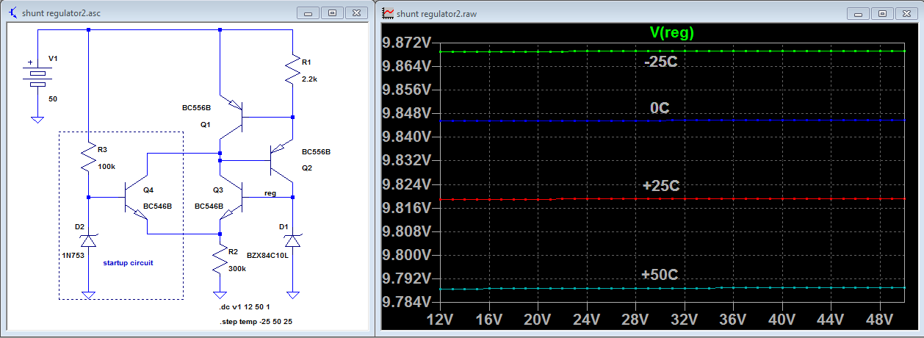Click the waveform window title icon
This screenshot has width=924, height=338.
[x=387, y=12]
